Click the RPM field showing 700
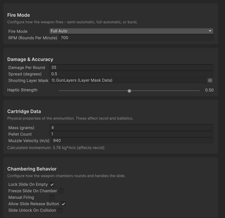225x218 pixels. 136,38
